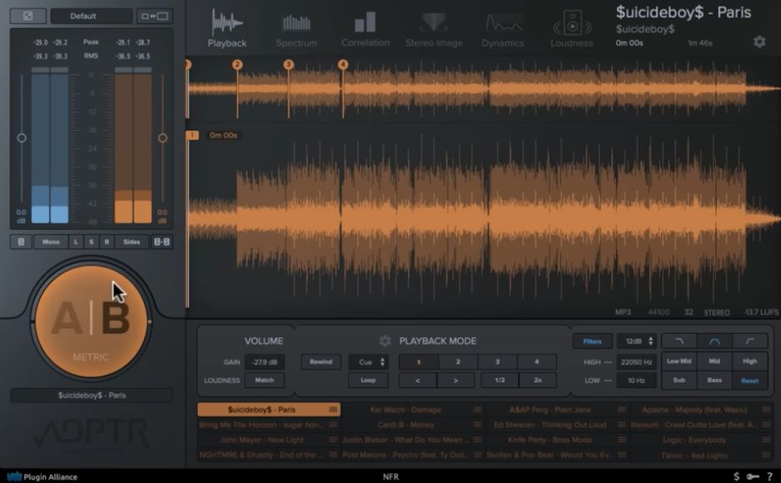Click the previous cue < button
Screen dimensions: 781x483
tap(418, 380)
